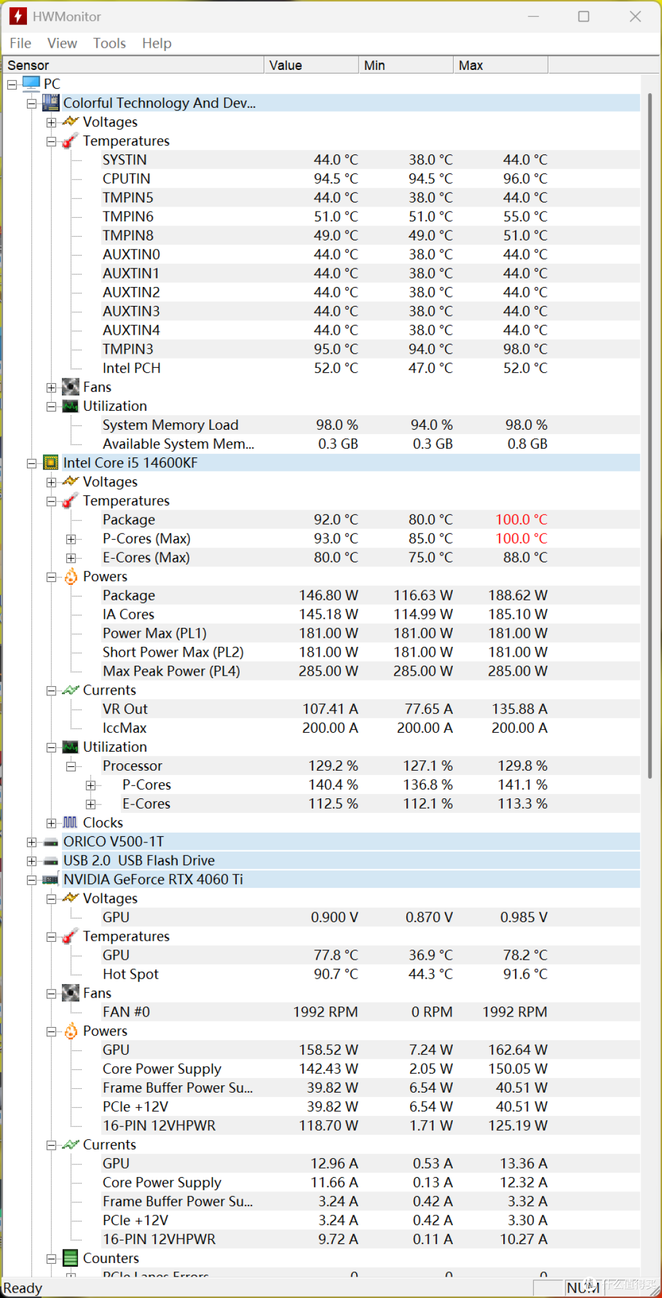The width and height of the screenshot is (662, 1298).
Task: Click the motherboard Fans icon
Action: pyautogui.click(x=70, y=387)
